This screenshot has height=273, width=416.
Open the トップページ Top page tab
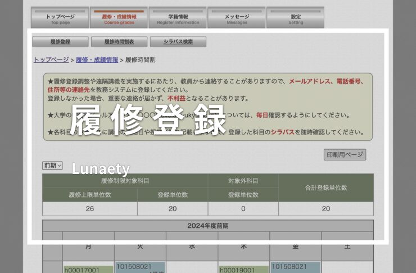[x=60, y=17]
